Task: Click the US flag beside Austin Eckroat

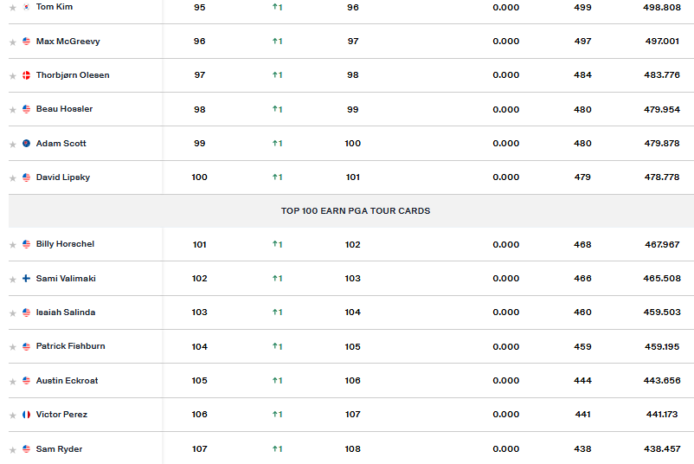Action: point(26,381)
